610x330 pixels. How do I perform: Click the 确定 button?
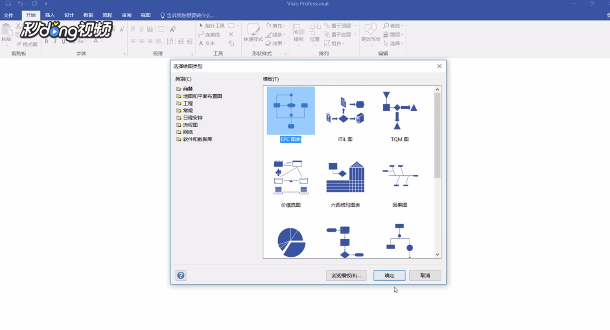pyautogui.click(x=389, y=275)
